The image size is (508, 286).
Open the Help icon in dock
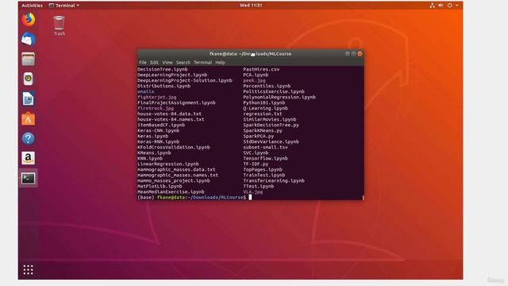pos(29,138)
